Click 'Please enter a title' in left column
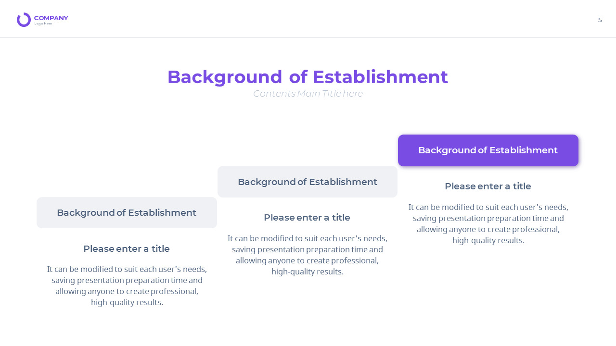Viewport: 616px width, 346px height. tap(127, 249)
